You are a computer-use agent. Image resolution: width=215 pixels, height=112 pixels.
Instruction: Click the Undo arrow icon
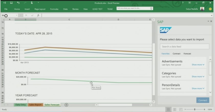[18, 3]
